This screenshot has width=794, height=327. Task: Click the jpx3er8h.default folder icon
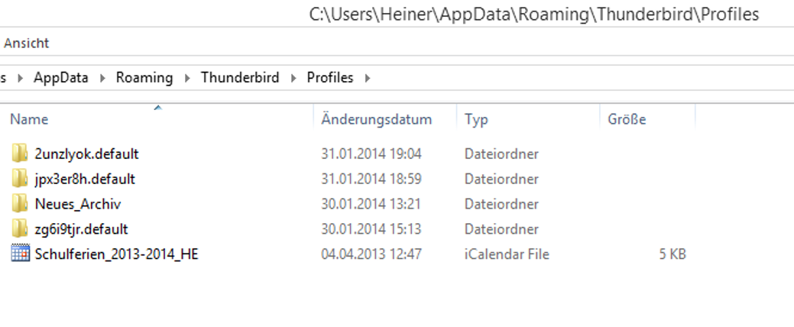pyautogui.click(x=20, y=179)
